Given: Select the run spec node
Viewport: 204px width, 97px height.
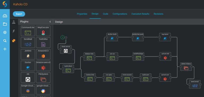Looking at the screenshot, I should [109, 77].
